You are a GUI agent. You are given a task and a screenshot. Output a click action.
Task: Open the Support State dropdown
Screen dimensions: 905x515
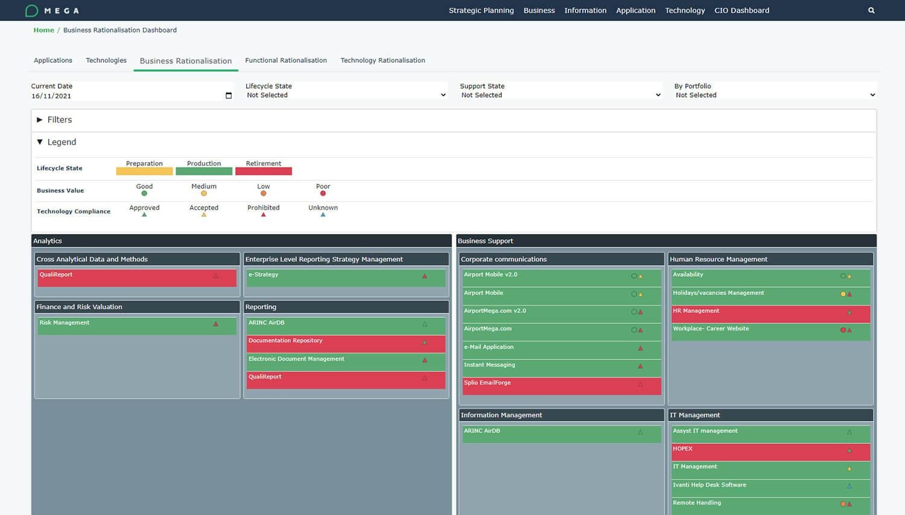click(x=560, y=95)
